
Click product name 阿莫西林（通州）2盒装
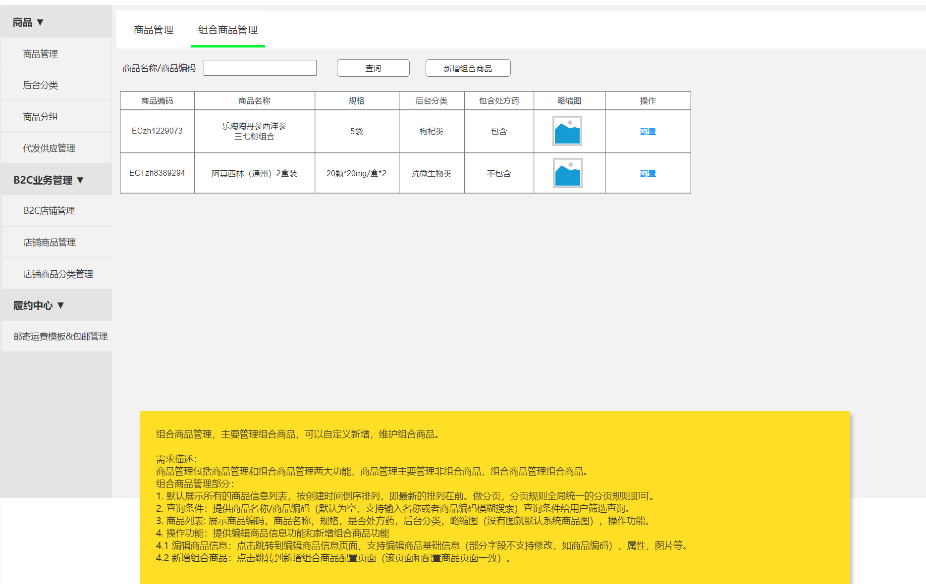point(254,173)
